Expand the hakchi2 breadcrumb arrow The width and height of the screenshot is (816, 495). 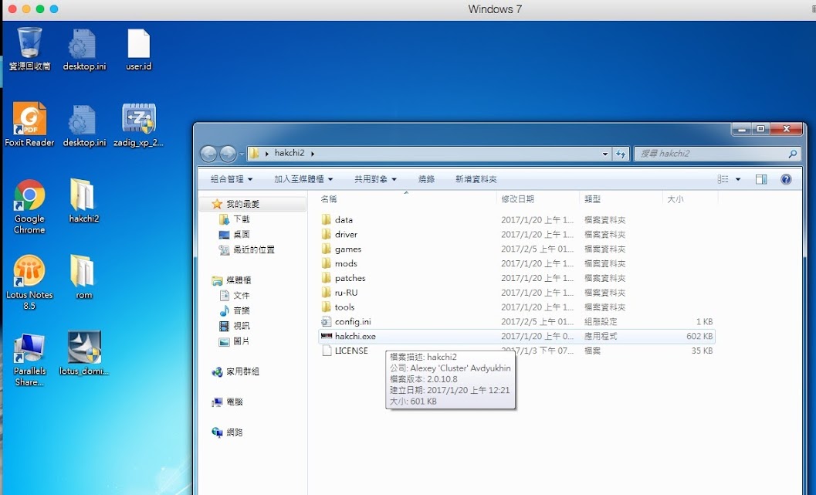click(313, 154)
